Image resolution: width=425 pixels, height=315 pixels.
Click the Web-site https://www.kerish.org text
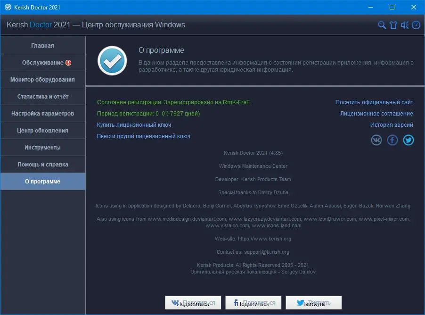[253, 239]
